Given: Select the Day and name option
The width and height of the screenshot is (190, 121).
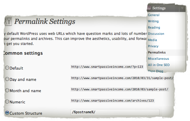Looking at the screenshot, I should pos(7,79).
